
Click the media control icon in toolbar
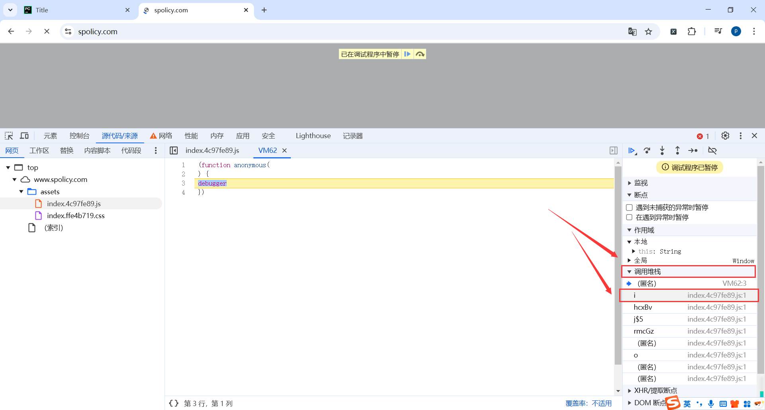click(718, 31)
